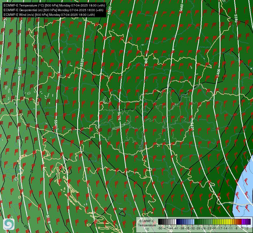Click the -44 value in the legend
The image size is (253, 233).
point(171,228)
